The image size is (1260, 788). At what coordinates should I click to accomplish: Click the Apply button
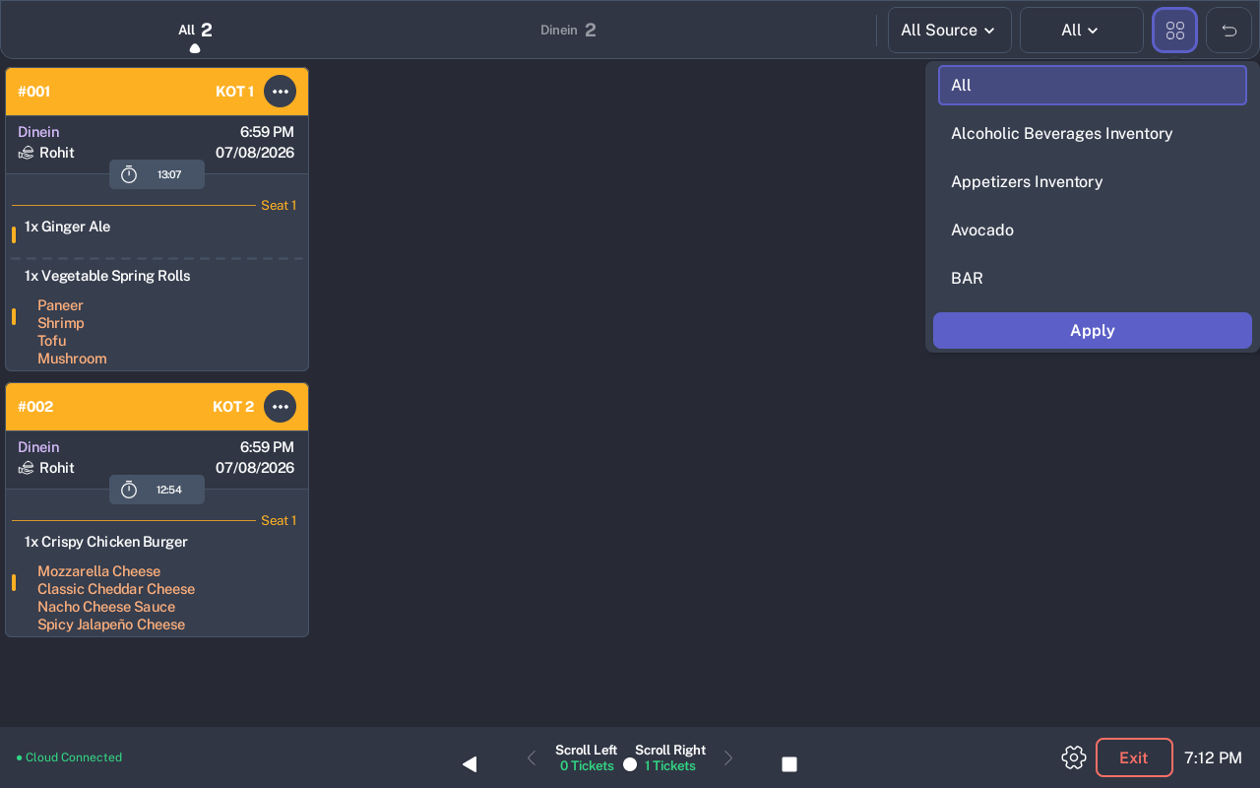(1093, 331)
